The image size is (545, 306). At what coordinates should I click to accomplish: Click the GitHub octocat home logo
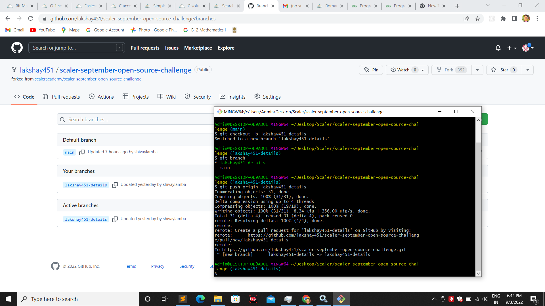point(17,47)
